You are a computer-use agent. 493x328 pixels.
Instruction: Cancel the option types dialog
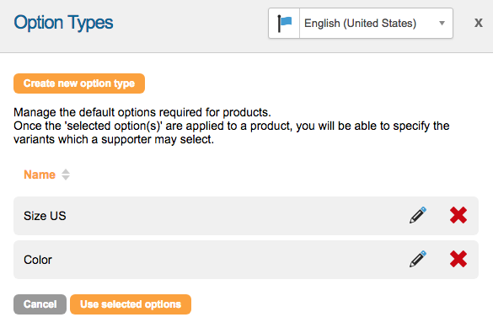40,304
